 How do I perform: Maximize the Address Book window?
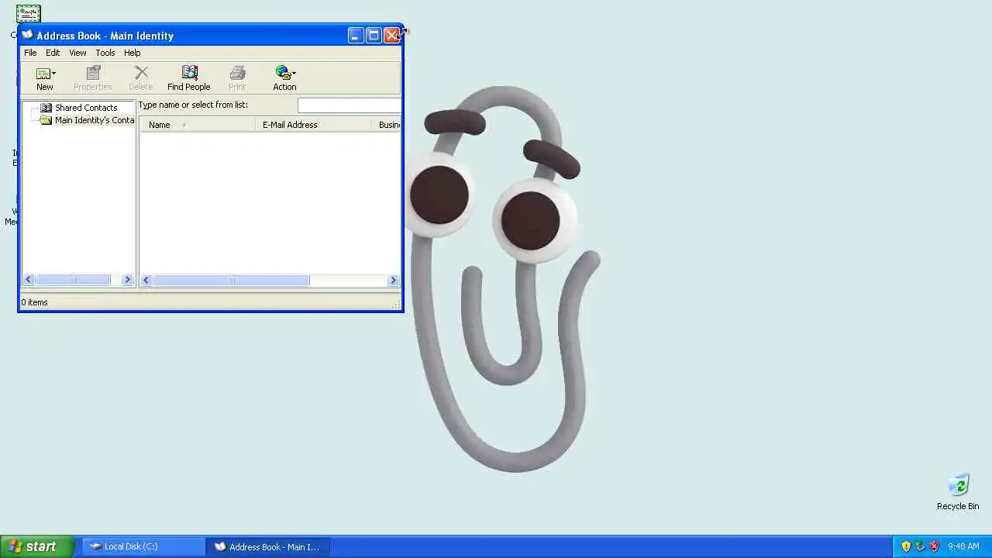[374, 36]
